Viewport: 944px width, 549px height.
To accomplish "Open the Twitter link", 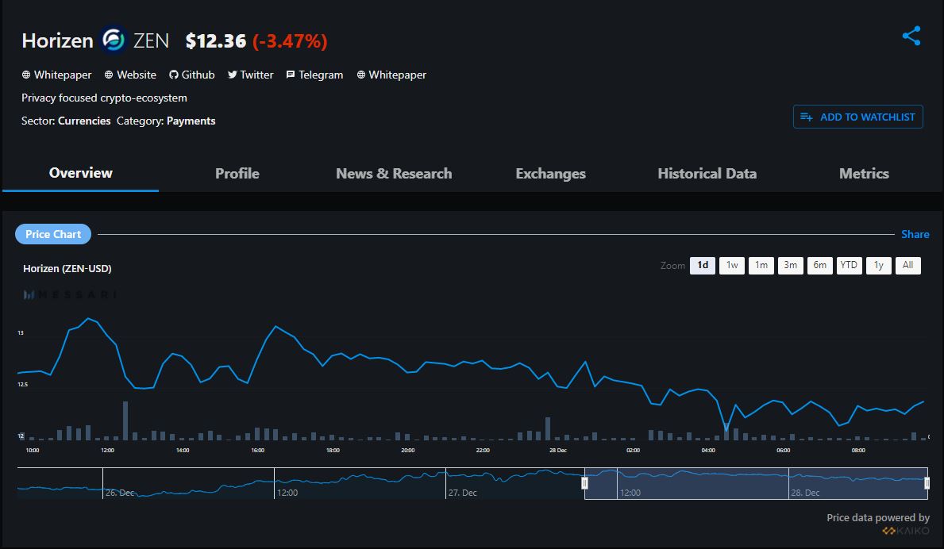I will point(250,75).
